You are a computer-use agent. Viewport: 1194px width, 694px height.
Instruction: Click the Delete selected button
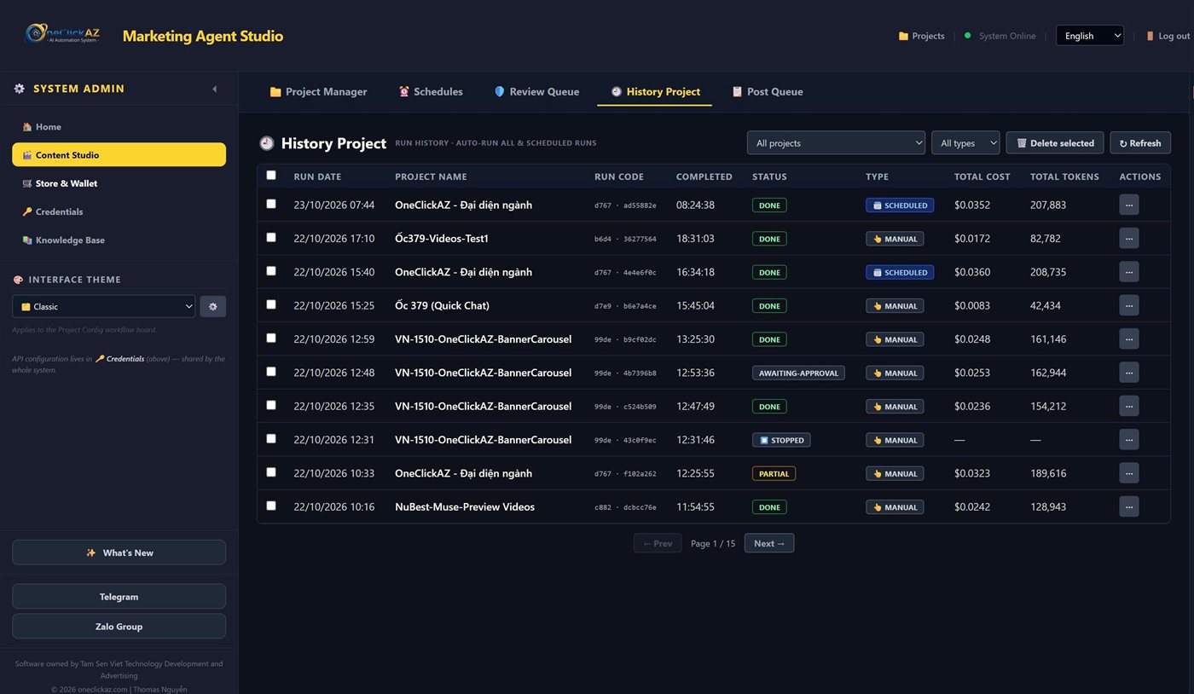click(x=1055, y=143)
